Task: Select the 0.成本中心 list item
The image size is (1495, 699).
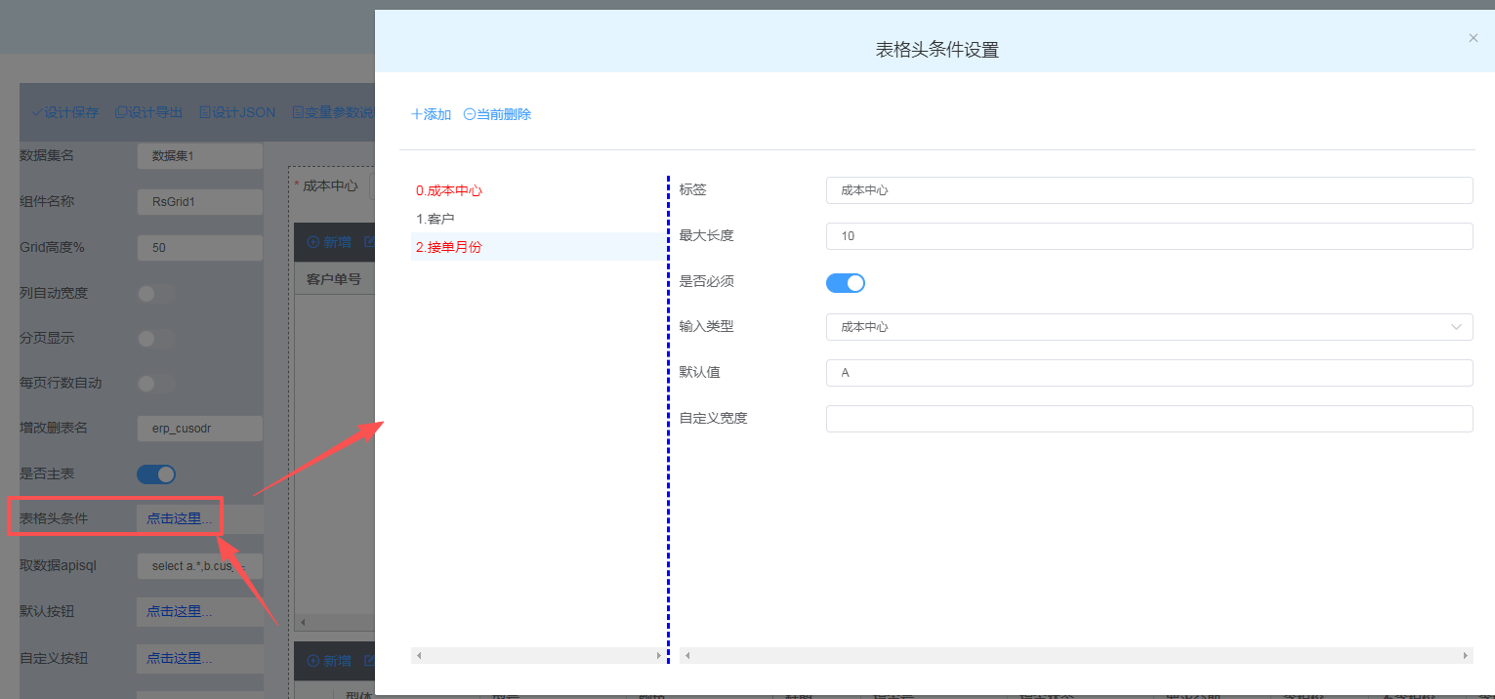Action: pos(448,191)
